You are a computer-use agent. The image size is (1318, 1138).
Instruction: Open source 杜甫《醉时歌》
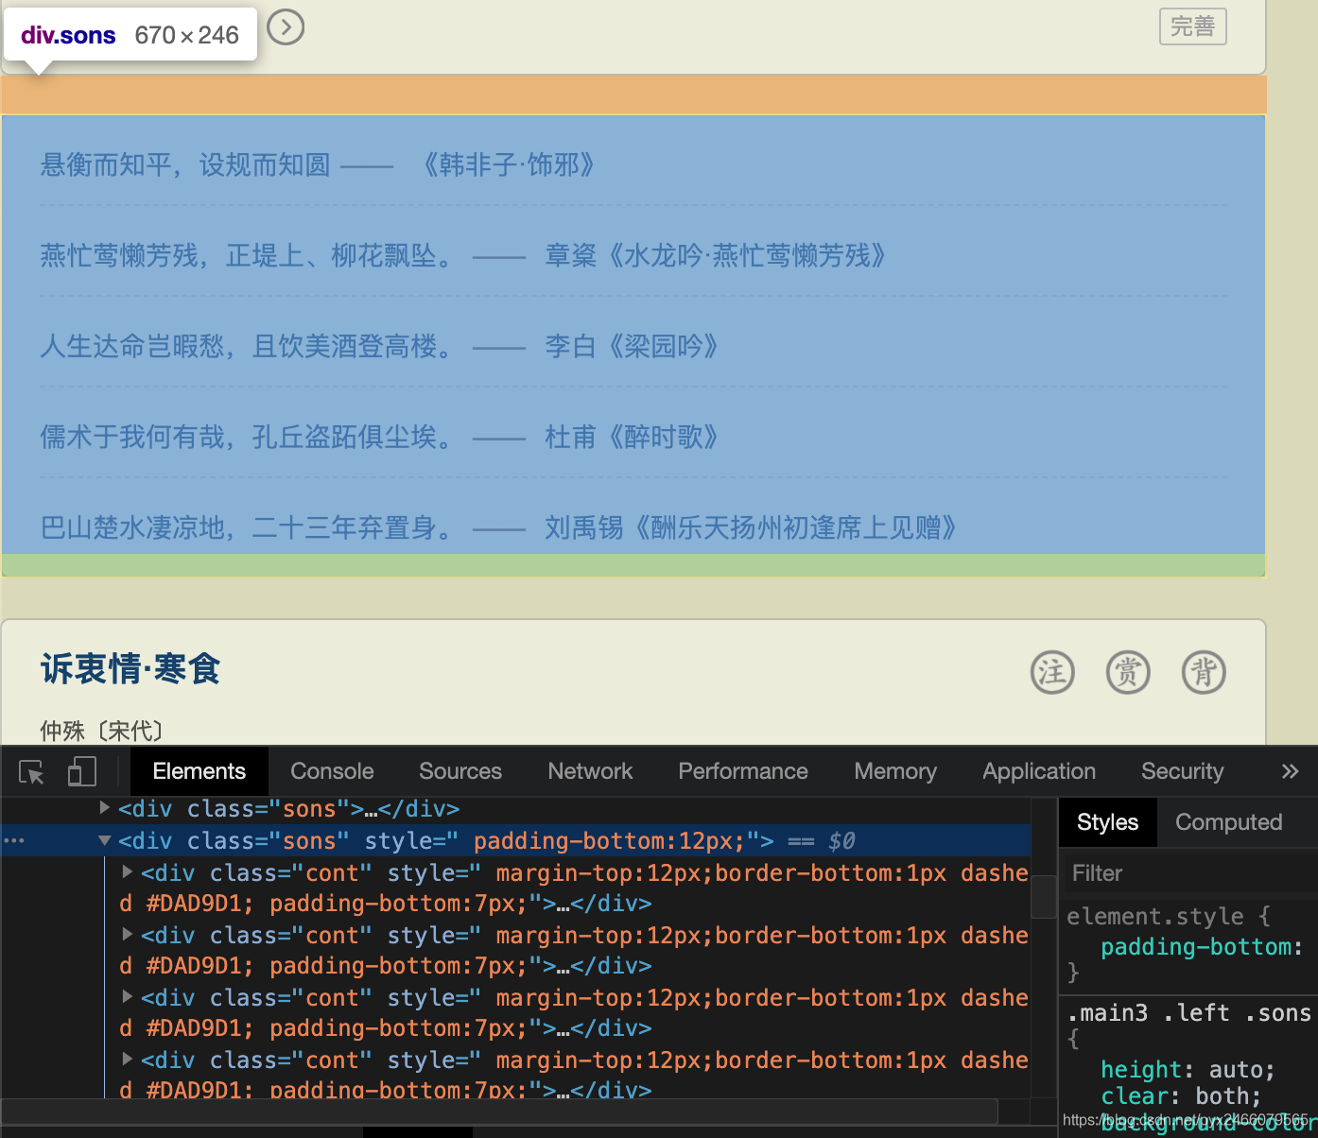[634, 438]
